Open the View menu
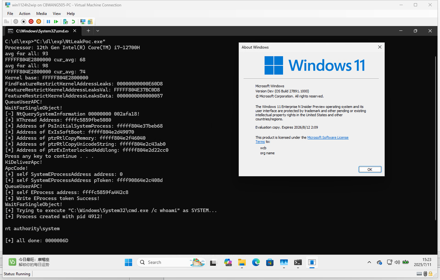The height and width of the screenshot is (280, 440). pyautogui.click(x=57, y=14)
